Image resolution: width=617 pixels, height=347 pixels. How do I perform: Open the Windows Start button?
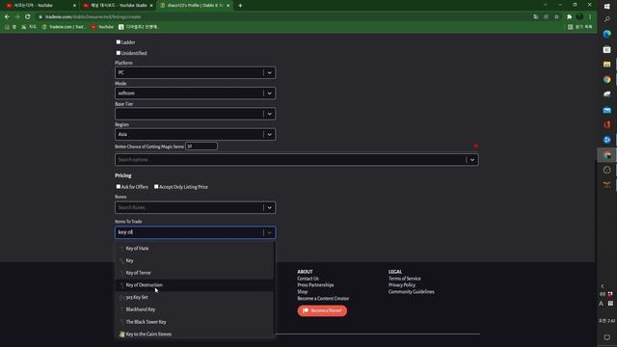coord(606,7)
